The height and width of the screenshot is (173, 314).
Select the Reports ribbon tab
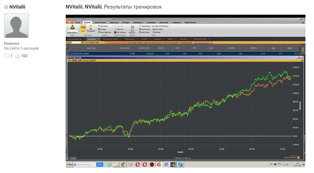click(x=87, y=22)
